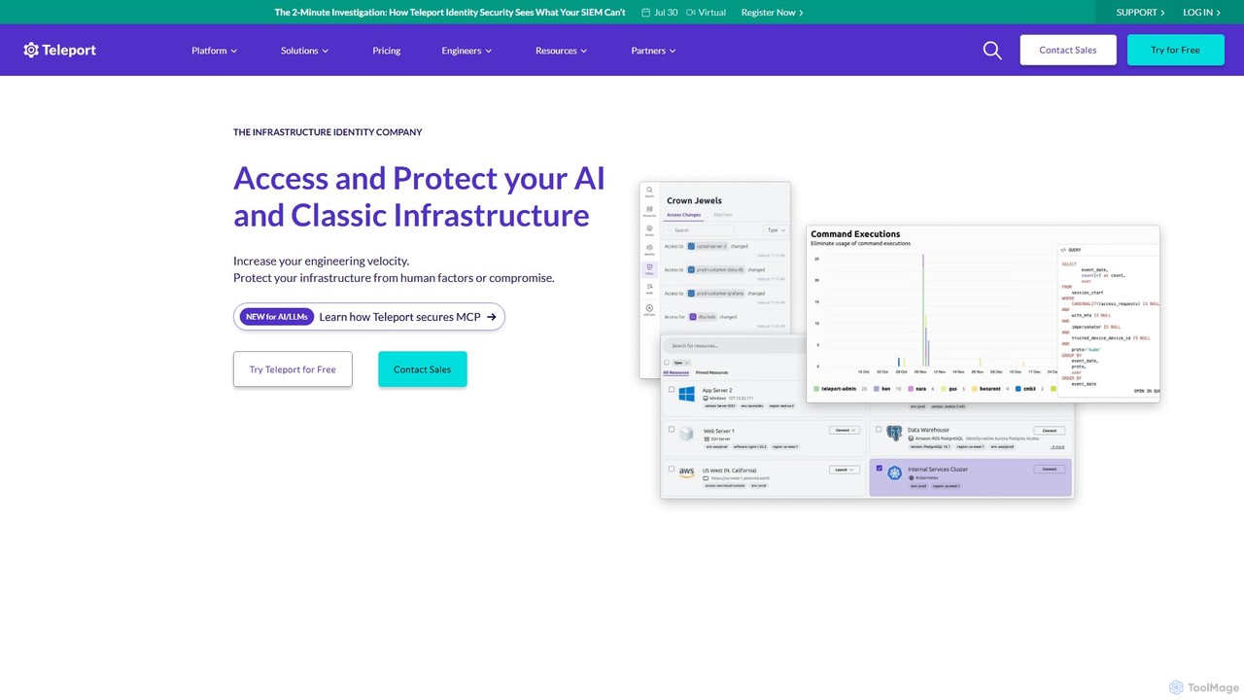Screen dimensions: 1244x700
Task: Select the Policy shield icon in the sidebar
Action: coord(649,267)
